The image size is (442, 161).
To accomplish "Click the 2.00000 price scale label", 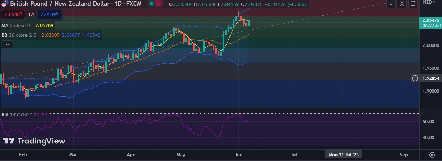I will point(431,45).
